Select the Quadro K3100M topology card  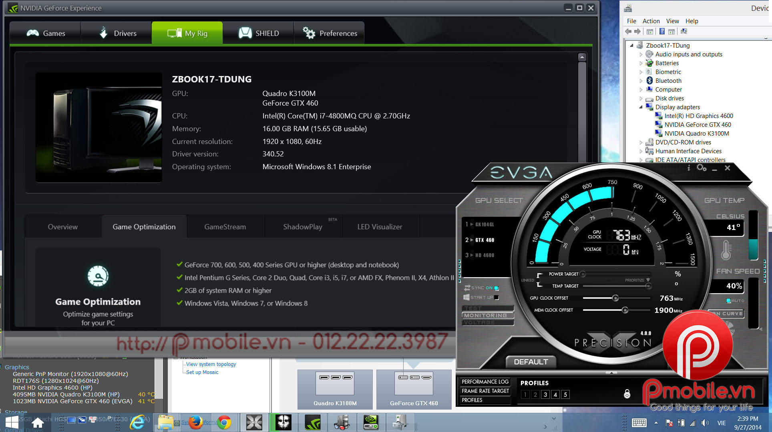(335, 389)
